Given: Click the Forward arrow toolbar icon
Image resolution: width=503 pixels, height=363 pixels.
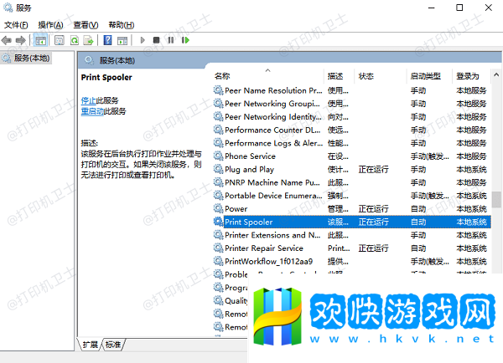Looking at the screenshot, I should tap(20, 40).
